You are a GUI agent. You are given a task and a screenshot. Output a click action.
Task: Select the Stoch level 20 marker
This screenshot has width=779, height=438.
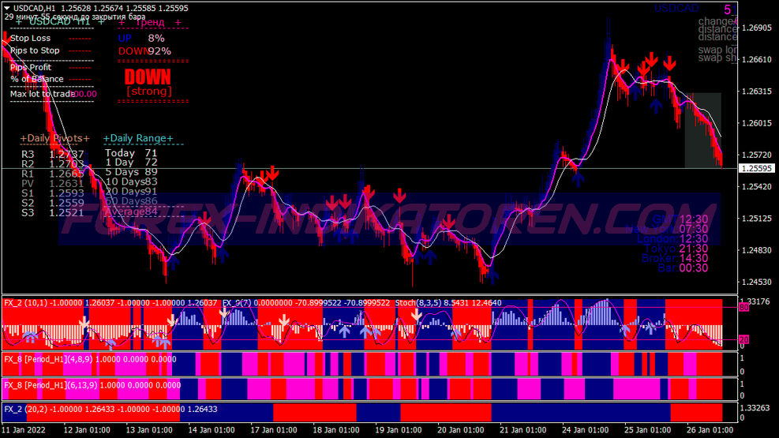point(743,340)
